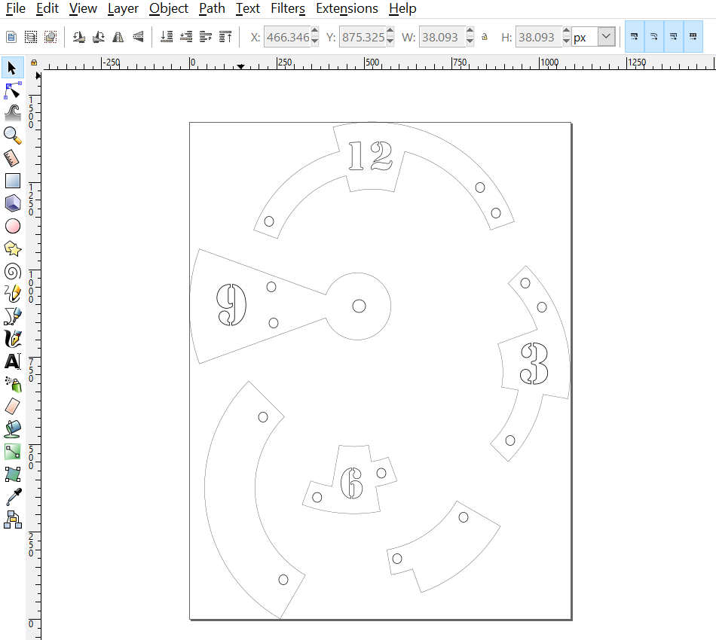This screenshot has width=716, height=640.
Task: Toggle scale stroke width with object
Action: click(x=635, y=36)
